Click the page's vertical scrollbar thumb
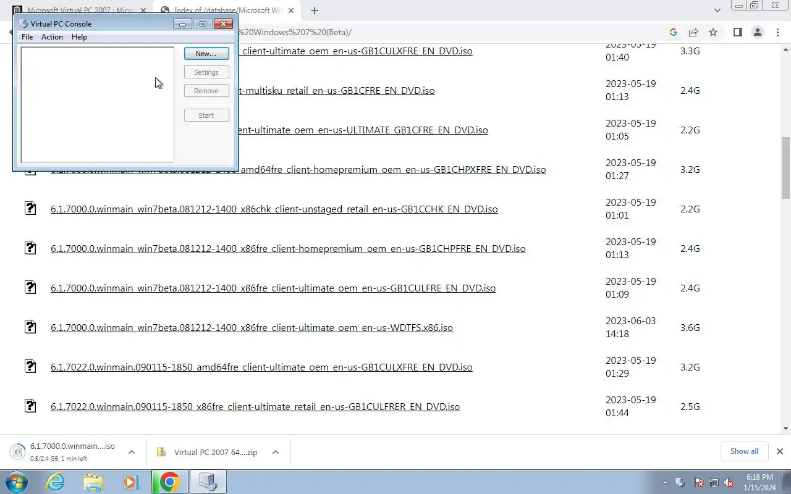The width and height of the screenshot is (791, 494). coord(786,168)
